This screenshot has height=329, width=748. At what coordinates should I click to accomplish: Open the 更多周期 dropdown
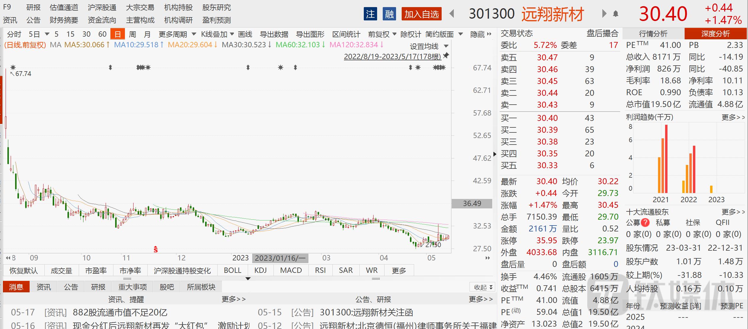[x=173, y=34]
